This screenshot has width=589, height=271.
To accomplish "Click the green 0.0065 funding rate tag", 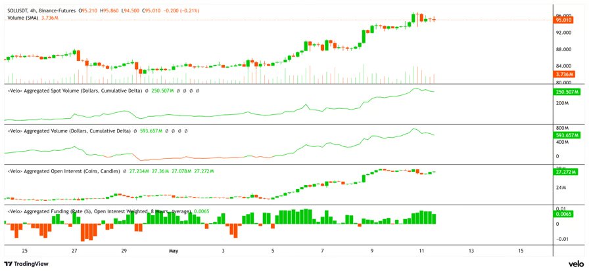I will (564, 214).
